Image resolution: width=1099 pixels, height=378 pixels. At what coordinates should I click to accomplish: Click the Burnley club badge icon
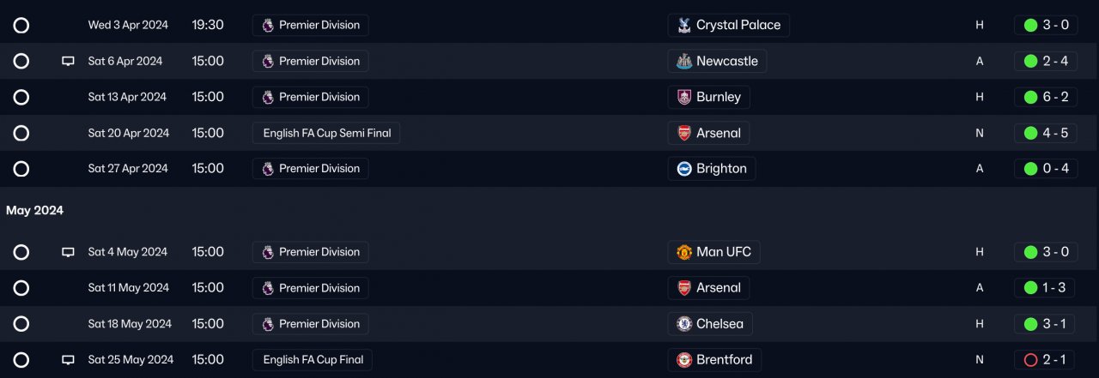pyautogui.click(x=683, y=97)
